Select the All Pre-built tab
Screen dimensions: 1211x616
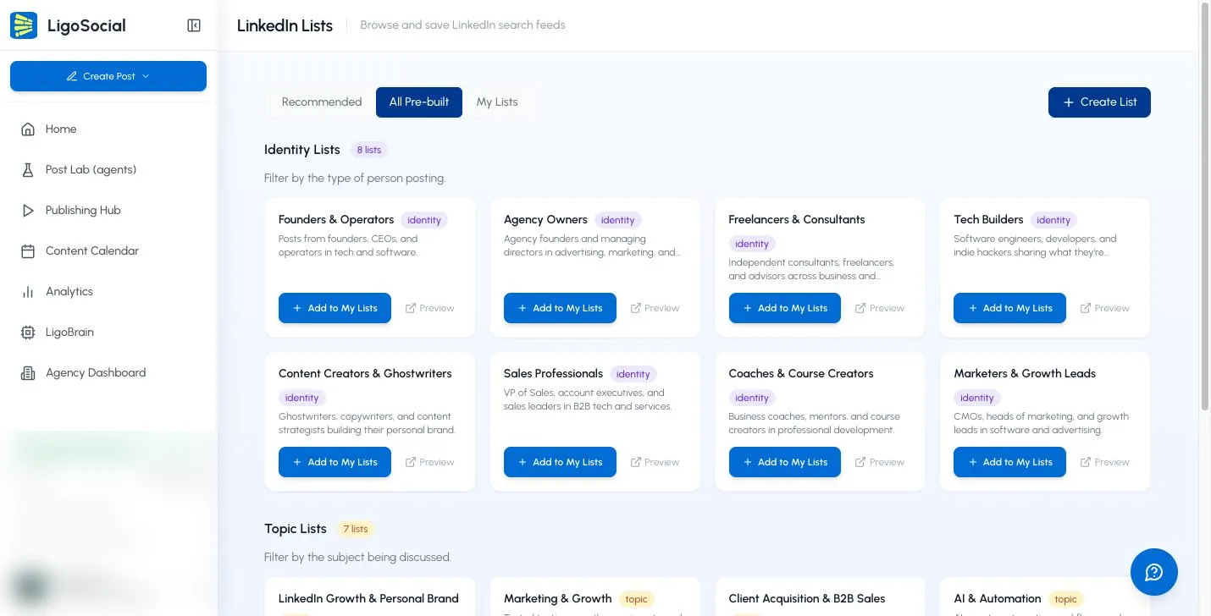pos(419,102)
